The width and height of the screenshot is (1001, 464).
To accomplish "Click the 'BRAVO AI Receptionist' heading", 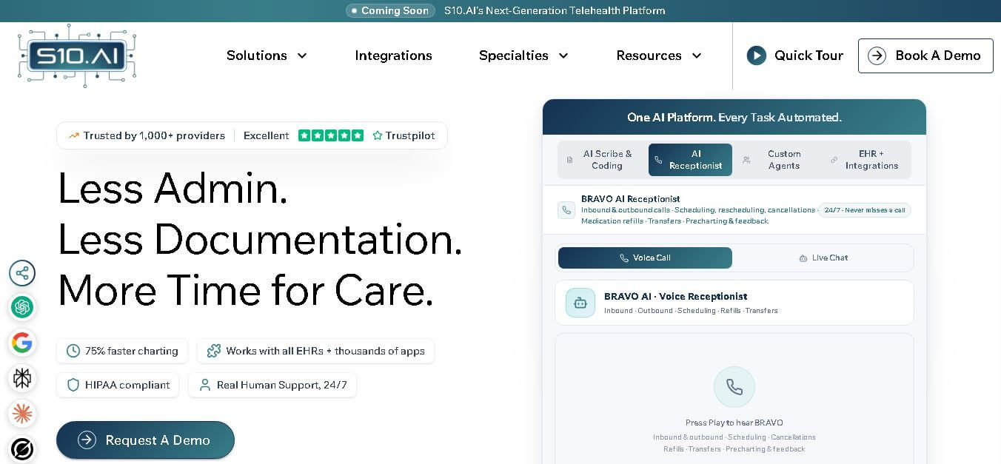I will coord(630,198).
